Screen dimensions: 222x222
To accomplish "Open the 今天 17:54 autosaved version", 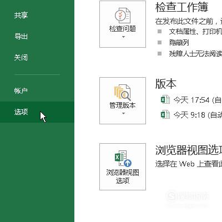I will pyautogui.click(x=198, y=100).
